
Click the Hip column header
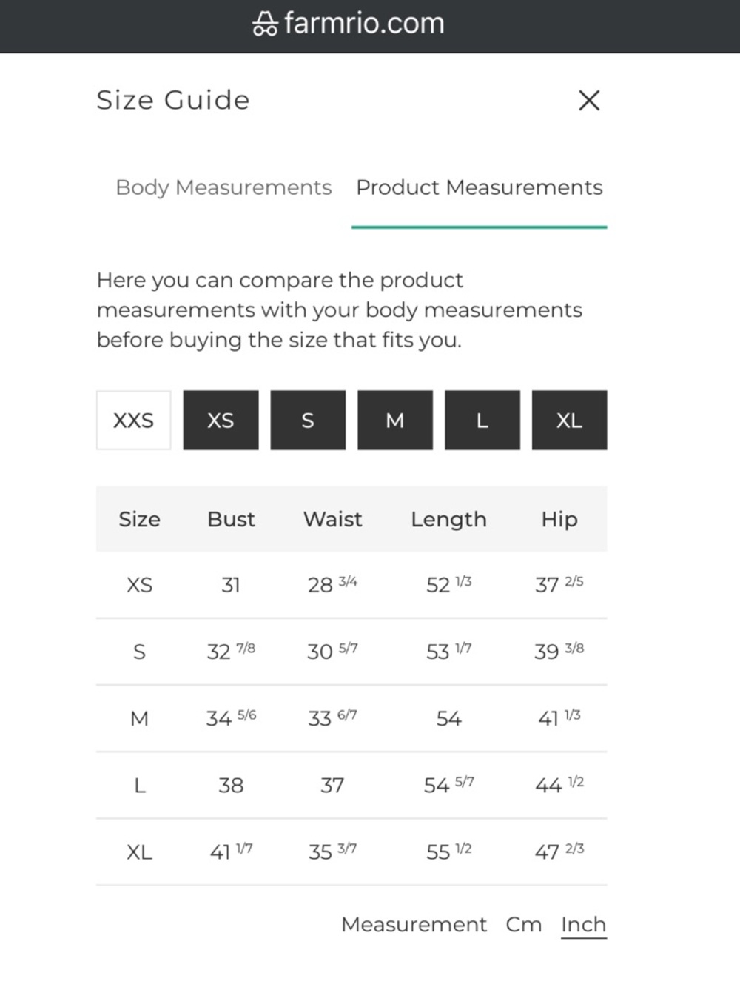[559, 520]
